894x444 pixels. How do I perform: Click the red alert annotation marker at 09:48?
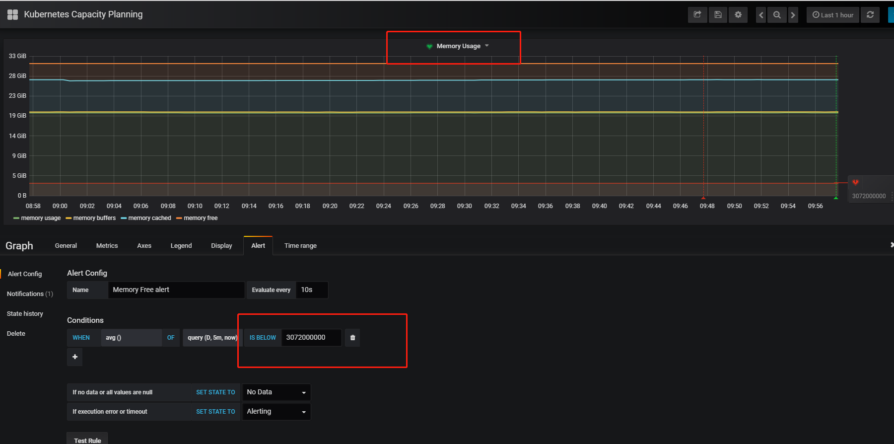tap(703, 198)
